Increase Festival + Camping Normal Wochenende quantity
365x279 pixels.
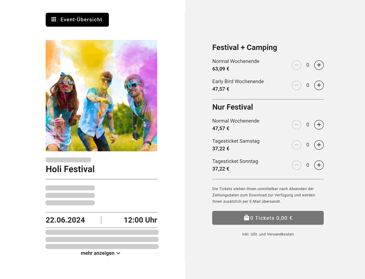pos(319,65)
